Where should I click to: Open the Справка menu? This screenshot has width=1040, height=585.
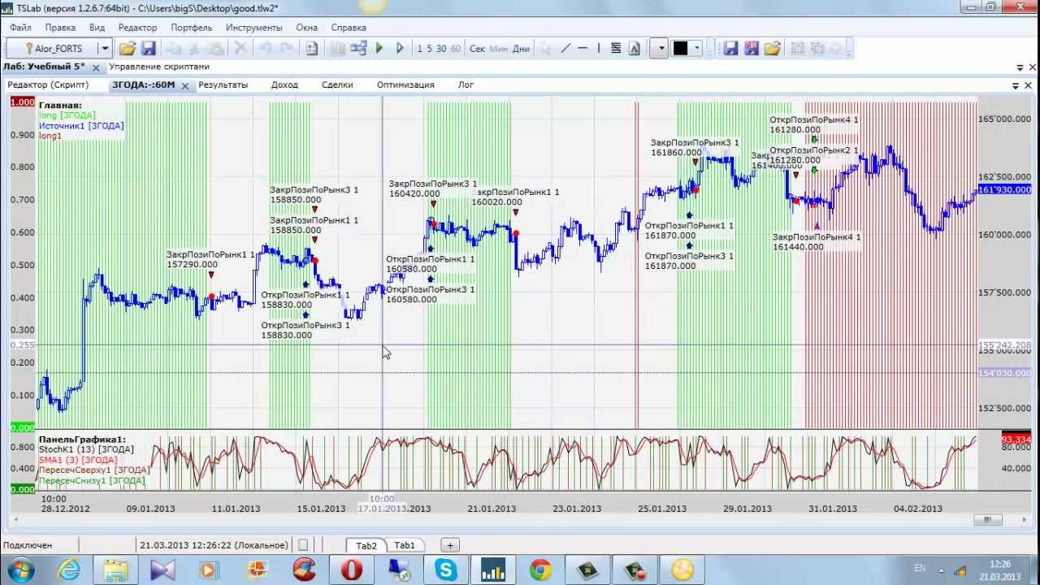pyautogui.click(x=349, y=27)
